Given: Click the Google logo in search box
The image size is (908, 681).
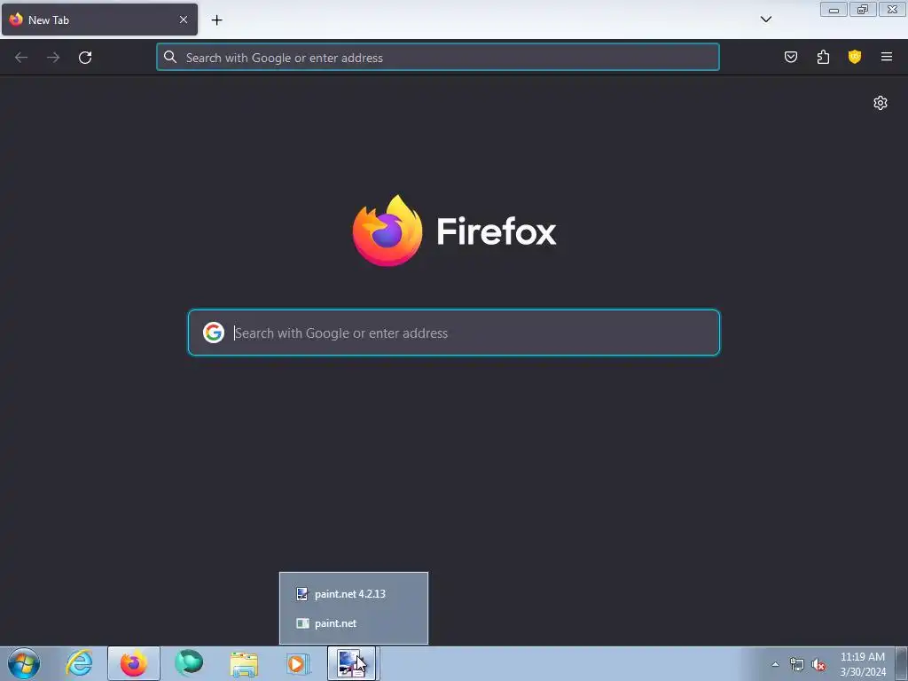Looking at the screenshot, I should (x=214, y=333).
